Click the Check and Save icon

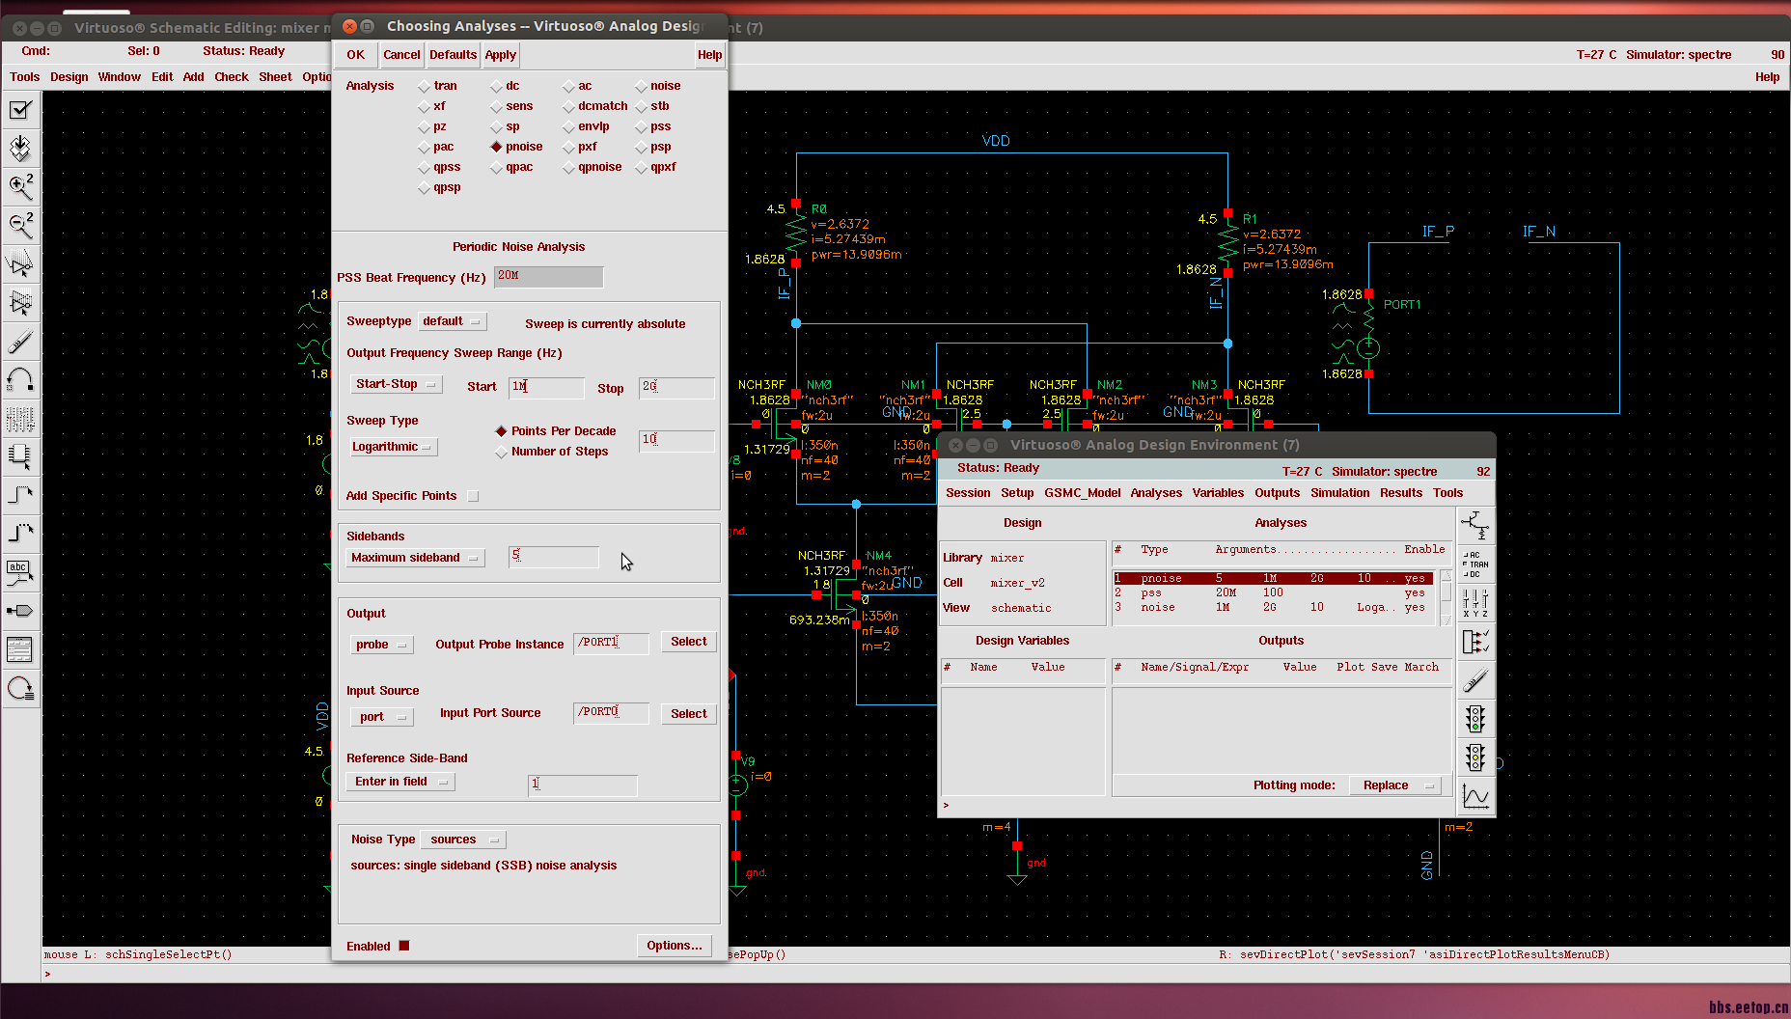[20, 110]
